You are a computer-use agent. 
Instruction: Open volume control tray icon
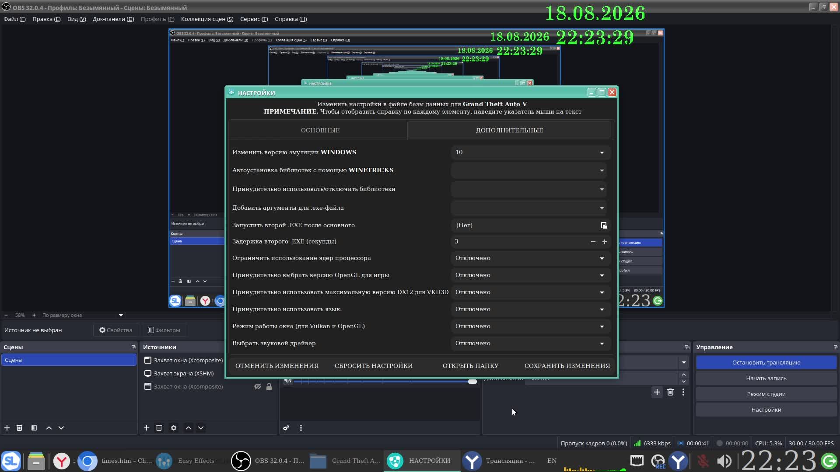coord(724,461)
